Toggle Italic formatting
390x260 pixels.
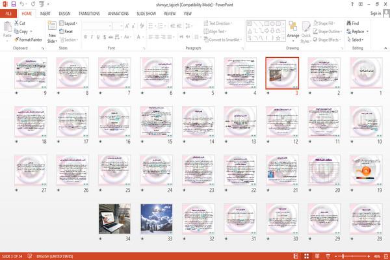(x=92, y=37)
